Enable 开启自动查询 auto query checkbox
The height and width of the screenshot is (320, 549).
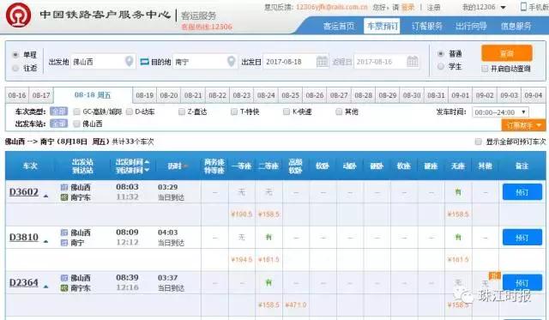[x=485, y=69]
